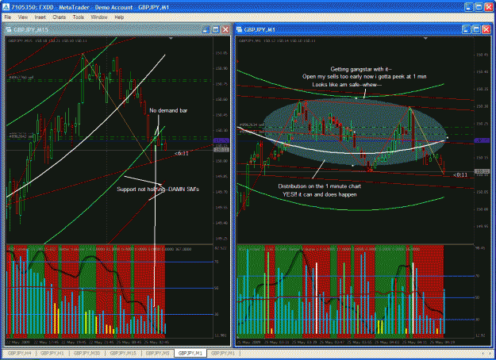496x360 pixels.
Task: Minimize the main MetaTrader window
Action: [x=468, y=7]
